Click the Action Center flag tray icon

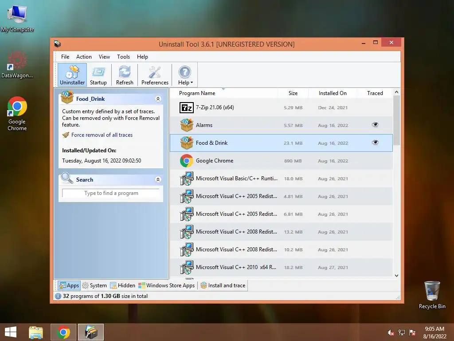[x=412, y=333]
